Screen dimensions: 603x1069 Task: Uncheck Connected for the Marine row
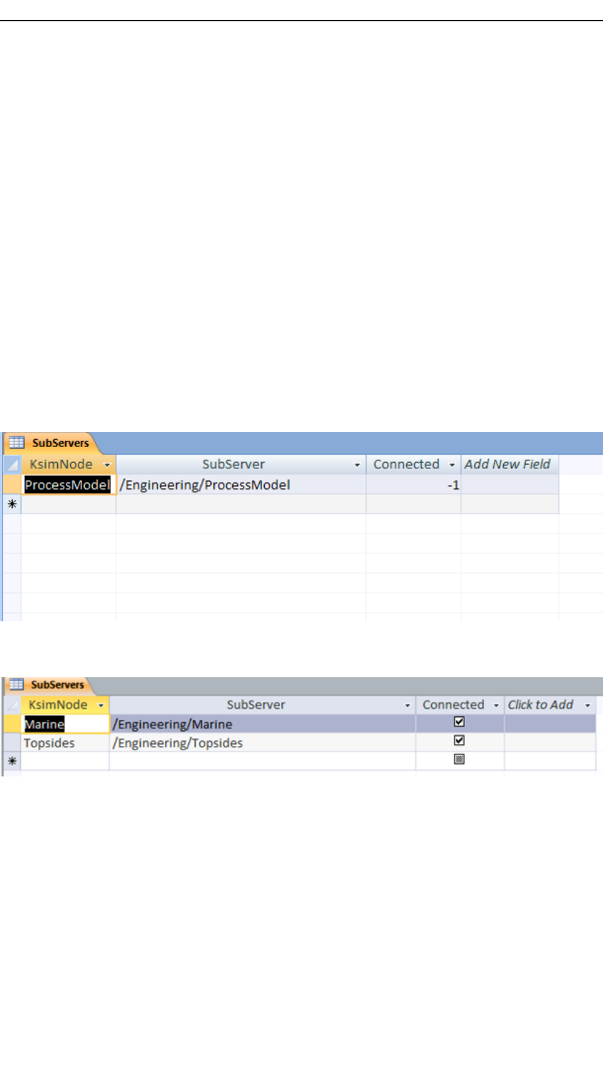click(459, 722)
